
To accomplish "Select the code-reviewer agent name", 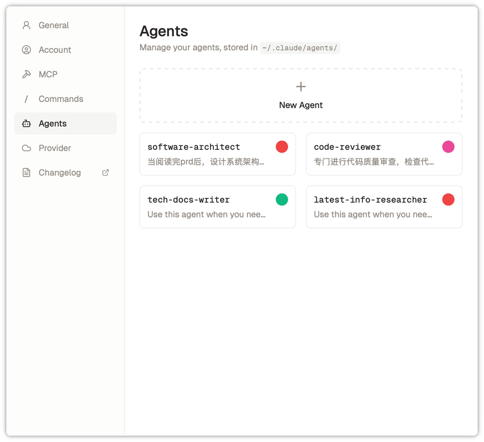I will [x=347, y=147].
